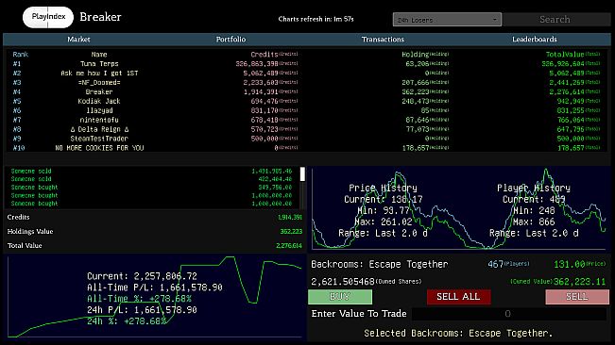Focus the Enter Value To Trade input
Image resolution: width=615 pixels, height=345 pixels.
[508, 314]
